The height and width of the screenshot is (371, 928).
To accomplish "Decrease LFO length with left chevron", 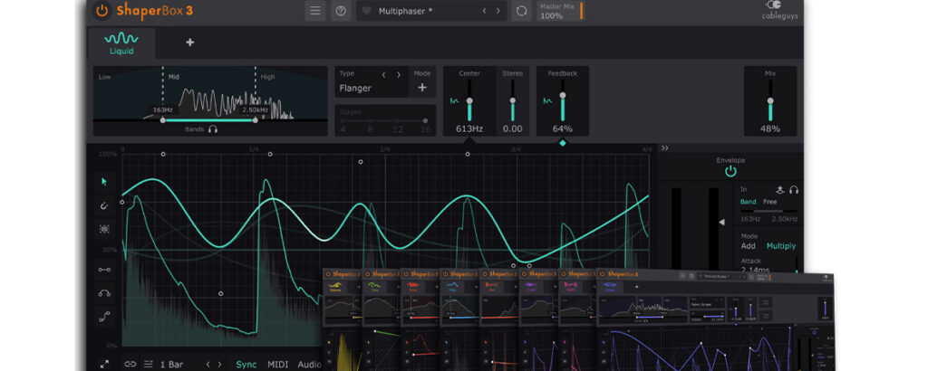I will [208, 365].
